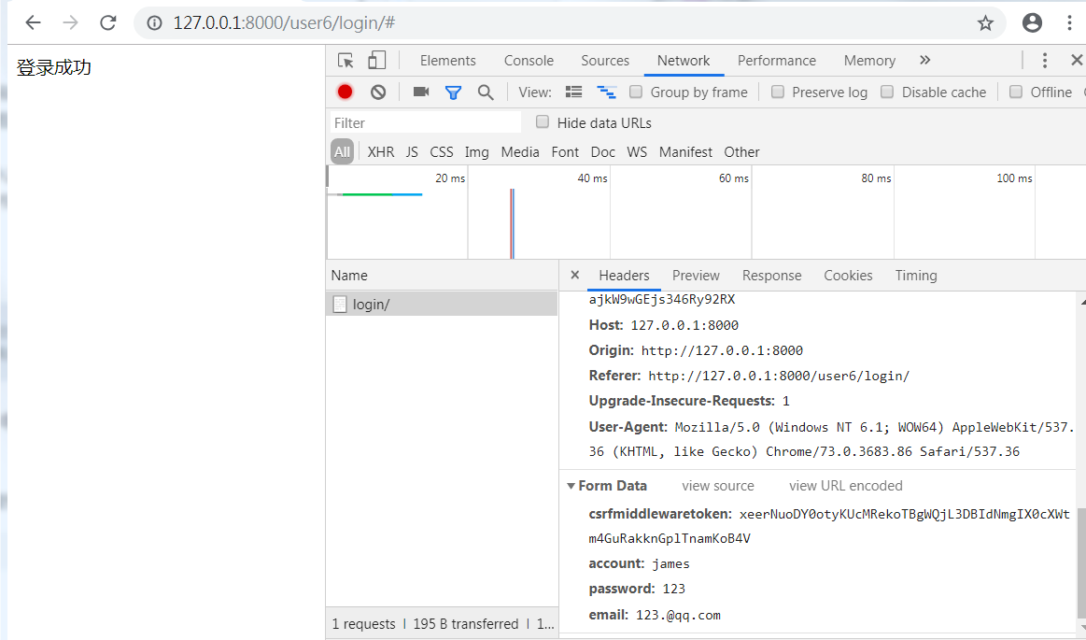The image size is (1086, 640).
Task: Click the network Filter text field
Action: pyautogui.click(x=425, y=122)
